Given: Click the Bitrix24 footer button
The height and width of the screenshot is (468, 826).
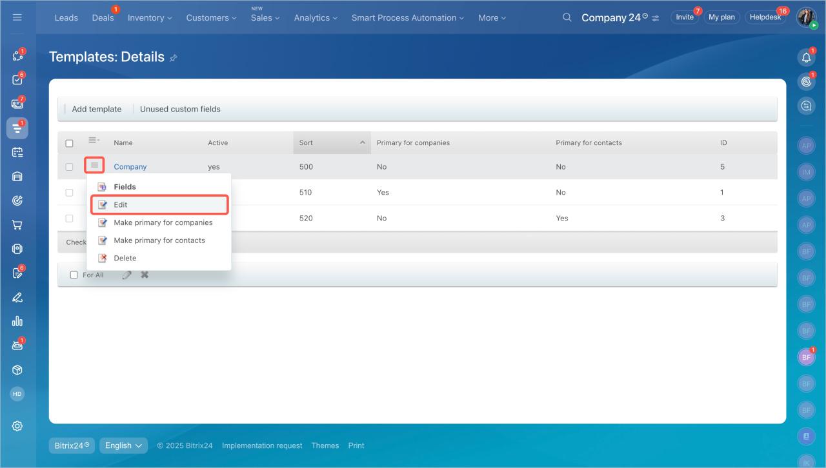Looking at the screenshot, I should (x=72, y=445).
